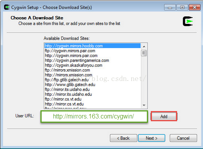Click the Cygwin icon in title bar
The width and height of the screenshot is (203, 149).
(7, 7)
